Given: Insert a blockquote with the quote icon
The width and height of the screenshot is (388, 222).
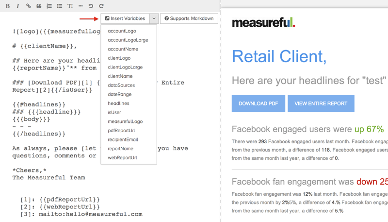Looking at the screenshot, I should pyautogui.click(x=39, y=6).
